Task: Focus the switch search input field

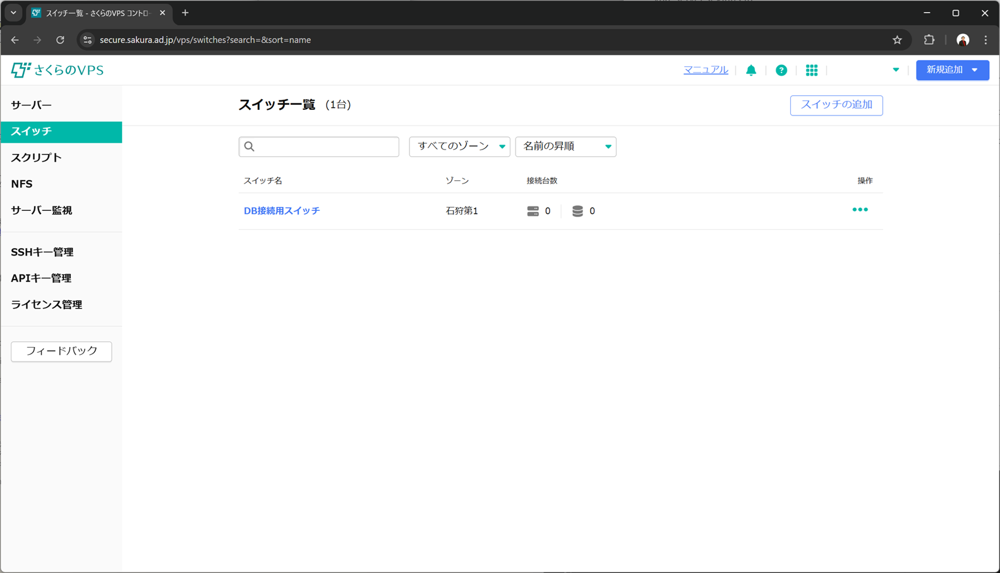Action: [325, 146]
